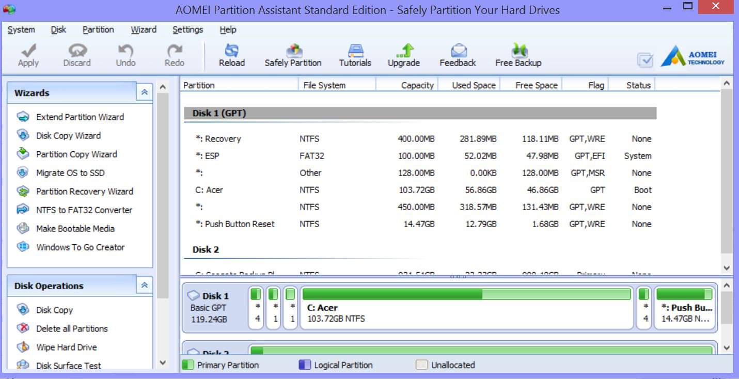Viewport: 739px width, 379px height.
Task: Sort by Capacity column header
Action: tap(407, 85)
